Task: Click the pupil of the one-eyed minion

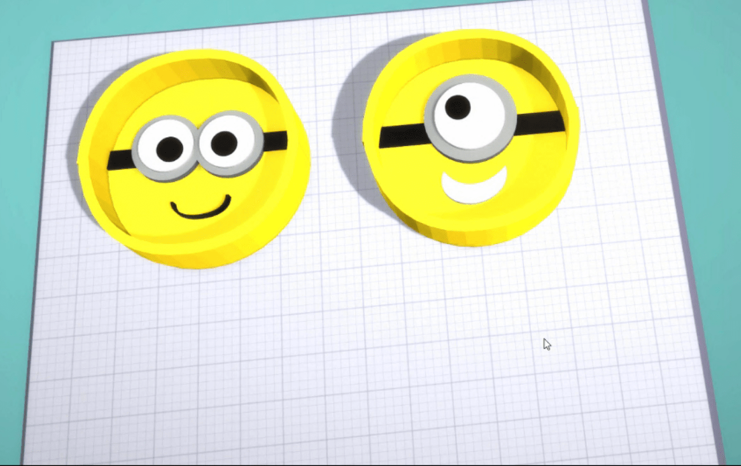Action: (x=458, y=107)
